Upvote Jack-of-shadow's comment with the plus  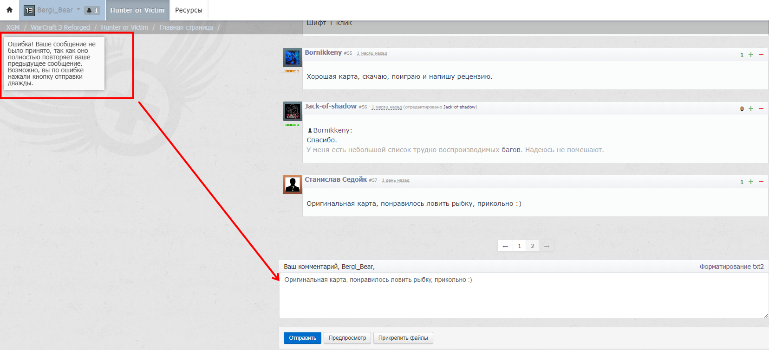751,108
